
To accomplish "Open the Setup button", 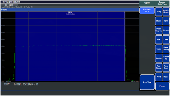I will (x=166, y=30).
